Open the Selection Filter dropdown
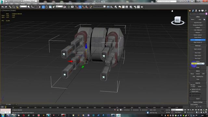 pyautogui.click(x=23, y=6)
